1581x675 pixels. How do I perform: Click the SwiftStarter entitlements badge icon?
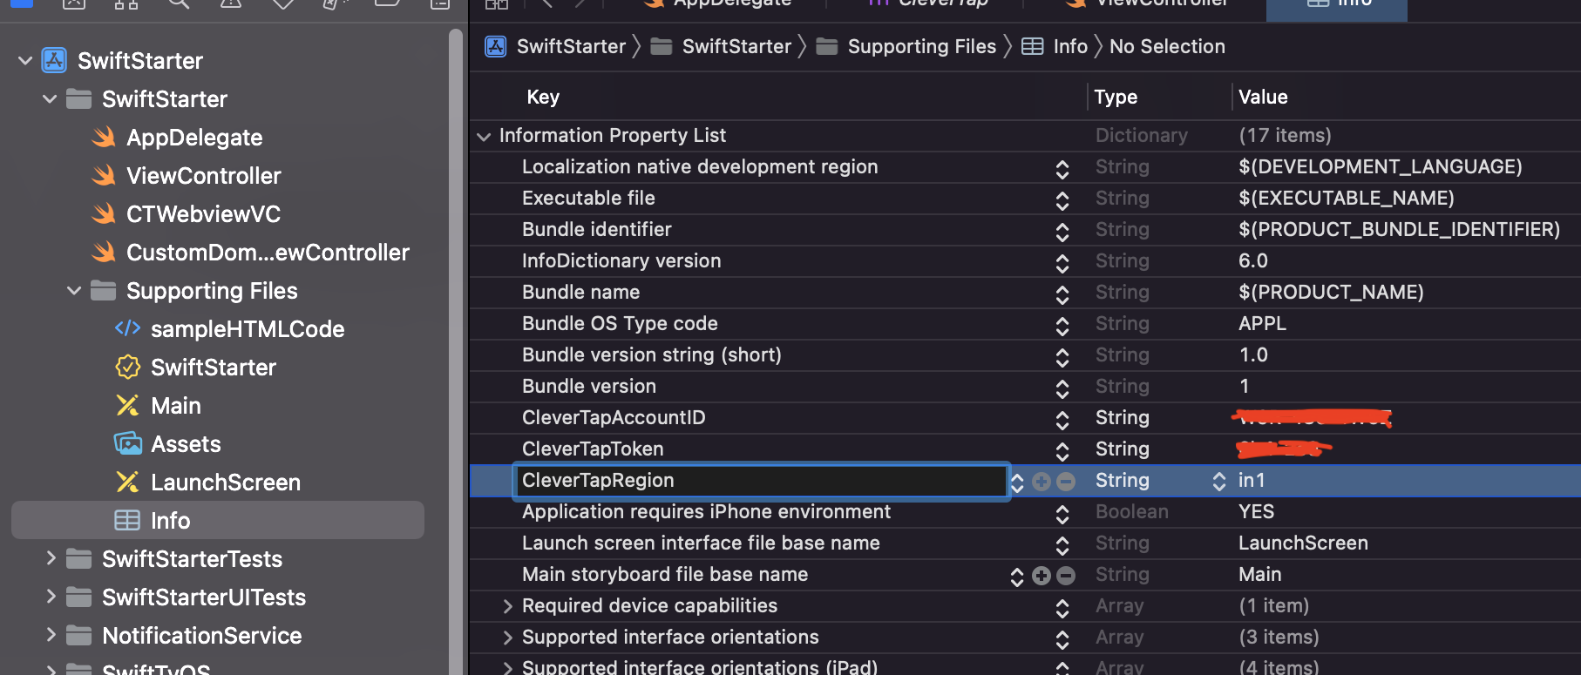127,367
